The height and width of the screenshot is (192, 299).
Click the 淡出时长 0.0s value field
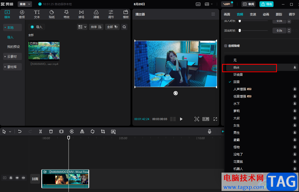[279, 30]
